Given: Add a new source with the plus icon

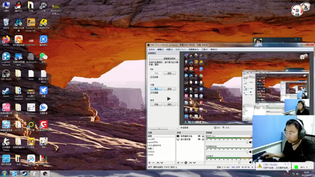Looking at the screenshot, I should point(178,163).
